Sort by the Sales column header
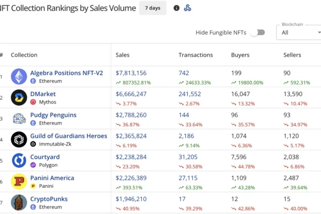Screen dimensions: 321x214 coord(124,55)
